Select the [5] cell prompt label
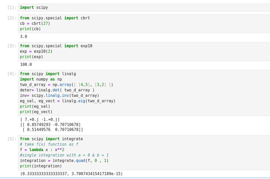This screenshot has width=270, height=179. (12, 139)
